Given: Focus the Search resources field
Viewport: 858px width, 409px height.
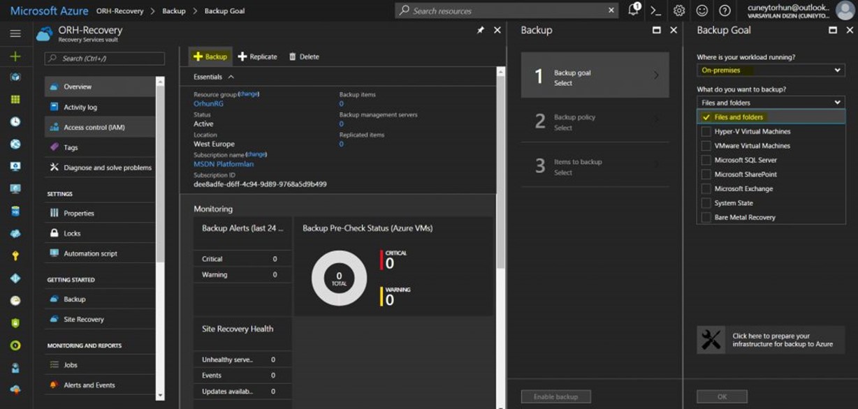Looking at the screenshot, I should tap(506, 10).
